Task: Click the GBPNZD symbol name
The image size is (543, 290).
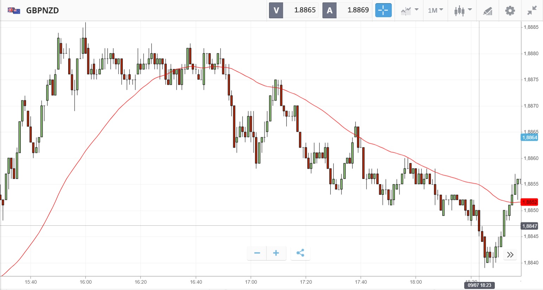Action: tap(43, 11)
